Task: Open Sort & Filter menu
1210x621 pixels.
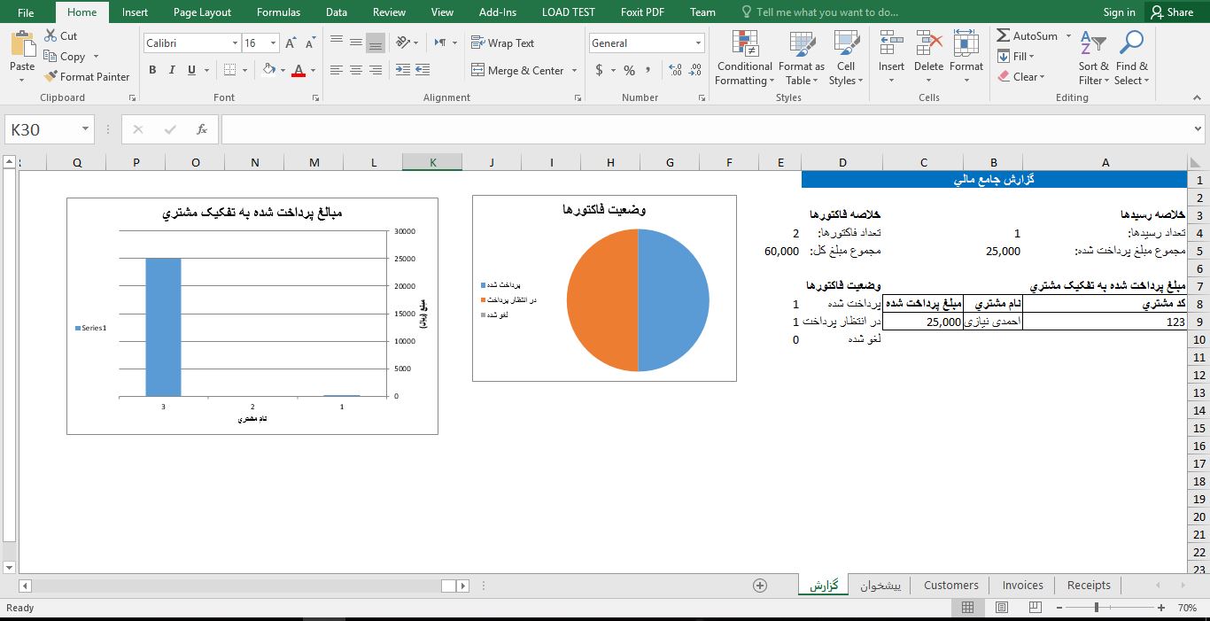Action: pos(1093,58)
